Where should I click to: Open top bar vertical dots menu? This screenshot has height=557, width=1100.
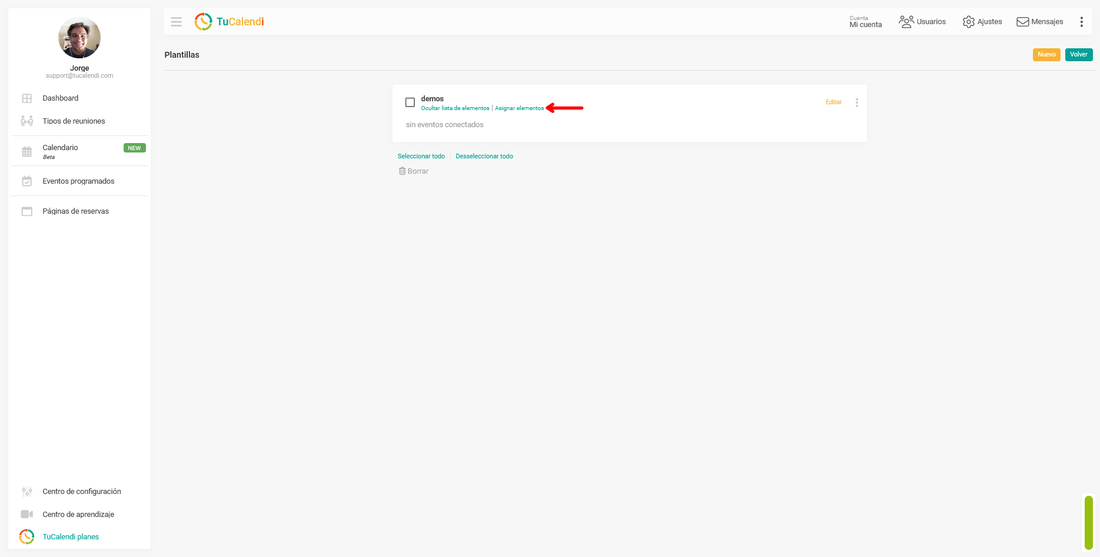tap(1081, 22)
